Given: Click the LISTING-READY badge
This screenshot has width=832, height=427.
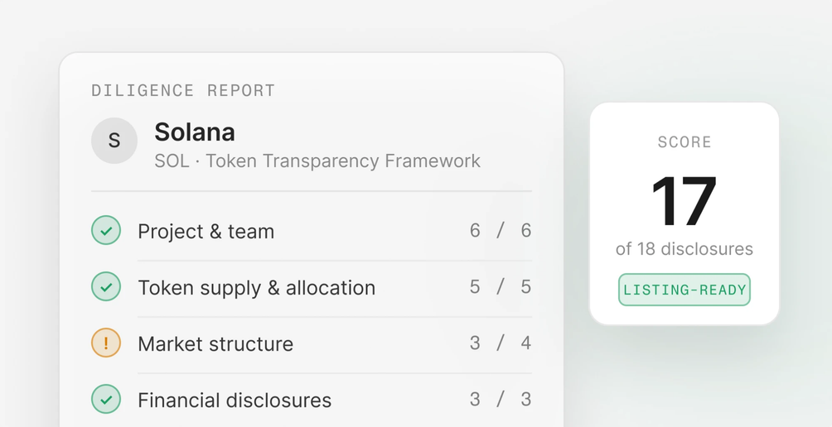Looking at the screenshot, I should [684, 290].
